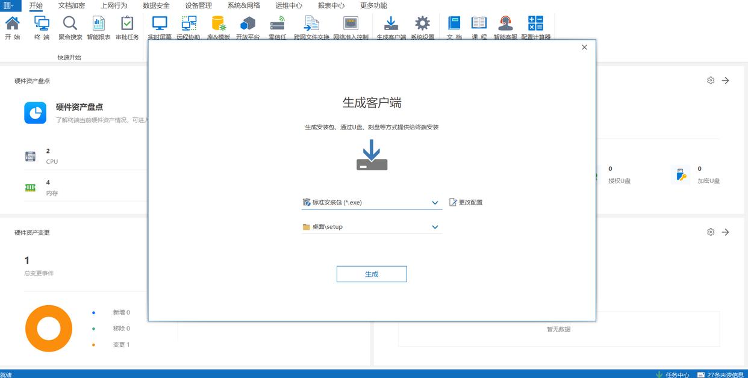This screenshot has width=748, height=378.
Task: Close the 生成客户端 dialog
Action: click(x=584, y=47)
